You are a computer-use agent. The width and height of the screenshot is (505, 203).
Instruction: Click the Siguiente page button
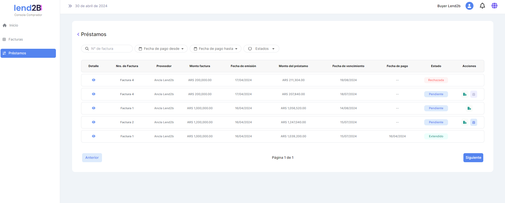[473, 158]
